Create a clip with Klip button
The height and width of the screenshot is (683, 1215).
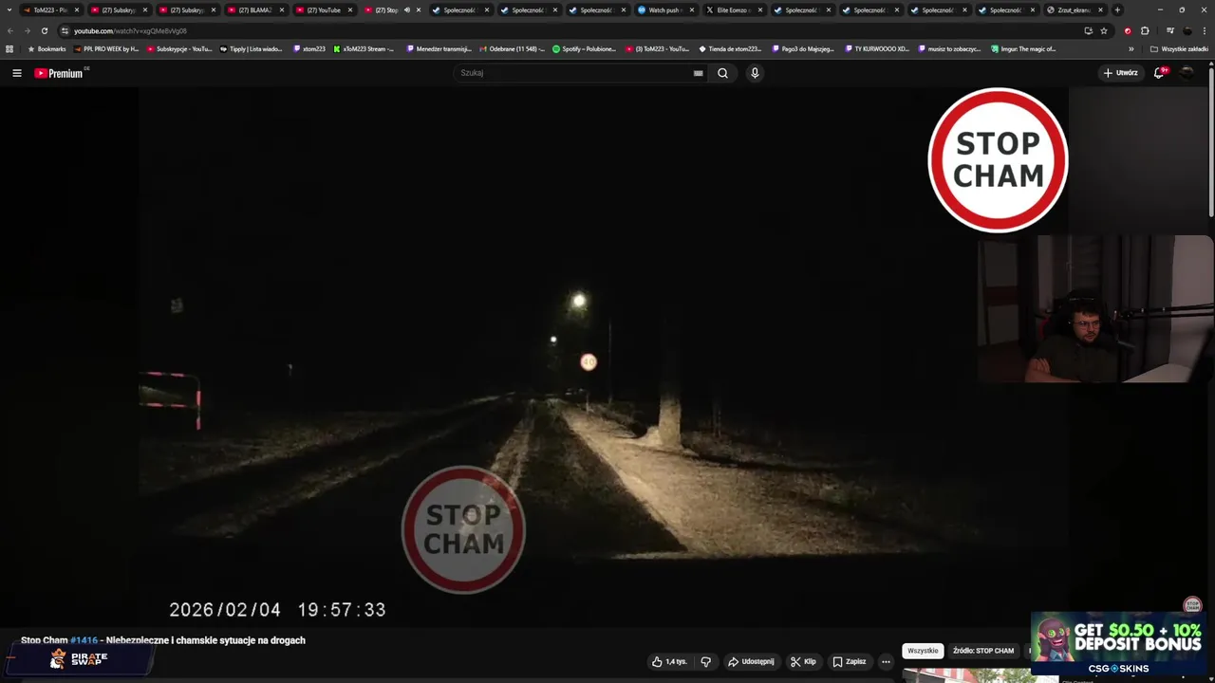tap(803, 661)
